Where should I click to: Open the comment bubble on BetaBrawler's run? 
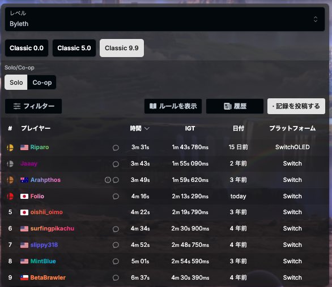tap(116, 278)
